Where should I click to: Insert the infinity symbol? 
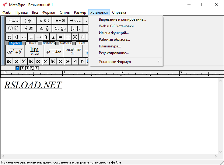24,37
